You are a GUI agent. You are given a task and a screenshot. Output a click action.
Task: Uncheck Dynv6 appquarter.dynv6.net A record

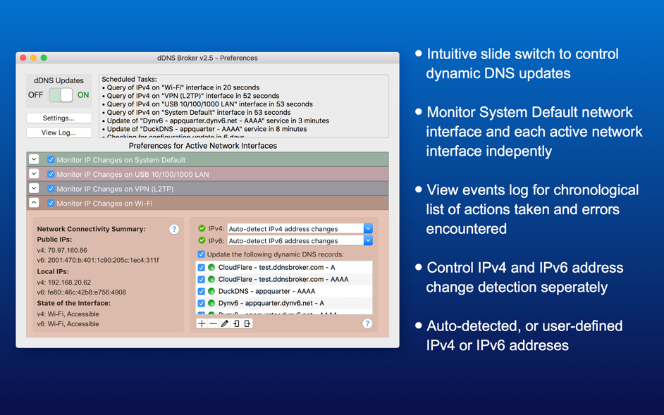(x=202, y=303)
